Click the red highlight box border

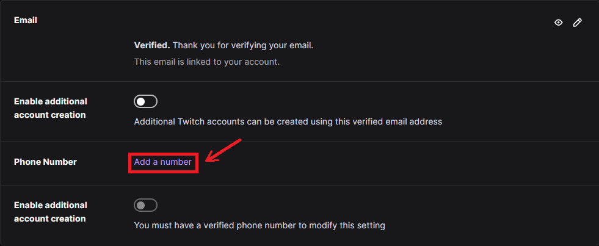[163, 154]
